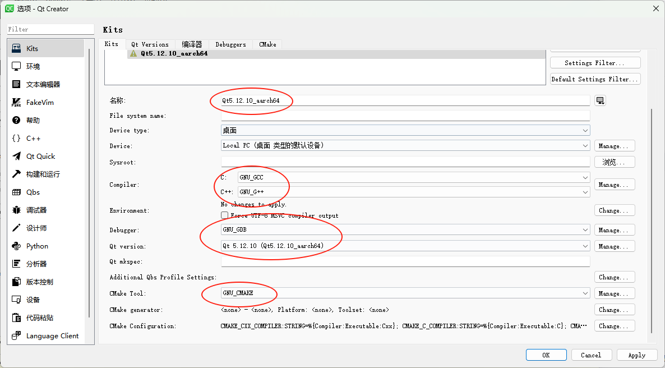Click the Sysroot path field
Viewport: 665px width, 368px height.
tap(405, 162)
